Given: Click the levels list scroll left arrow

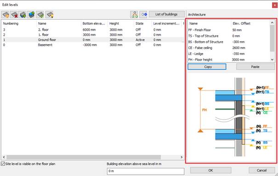Looking at the screenshot, I should [4, 157].
